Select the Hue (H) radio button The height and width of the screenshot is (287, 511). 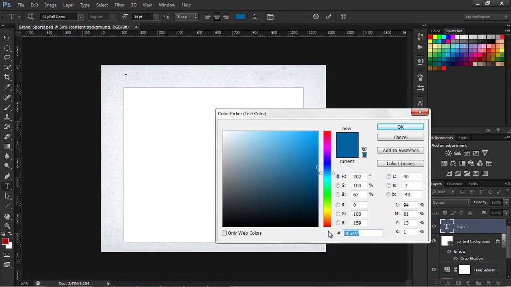(338, 177)
